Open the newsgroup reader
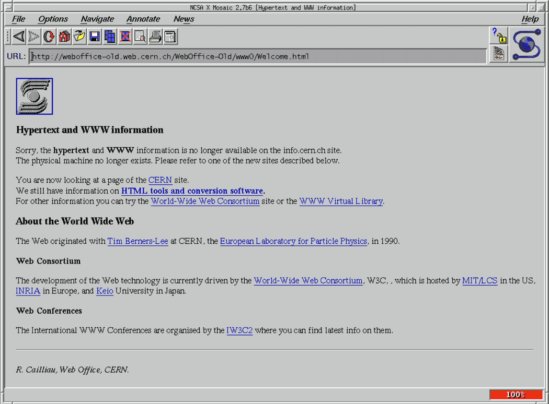Viewport: 549px width, 404px height. click(169, 37)
